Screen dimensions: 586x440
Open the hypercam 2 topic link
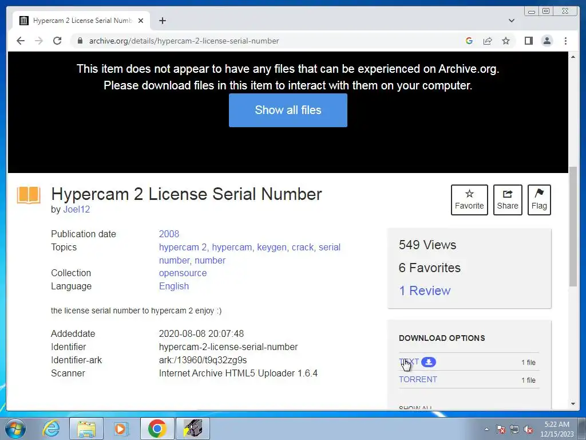tap(183, 247)
